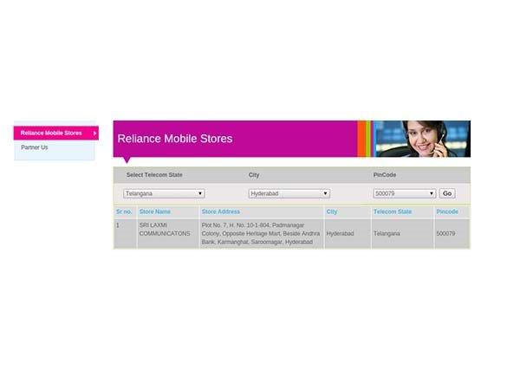Select the SRI LAXMI COMMUNICATONS store name cell
This screenshot has width=520, height=390.
click(x=165, y=229)
